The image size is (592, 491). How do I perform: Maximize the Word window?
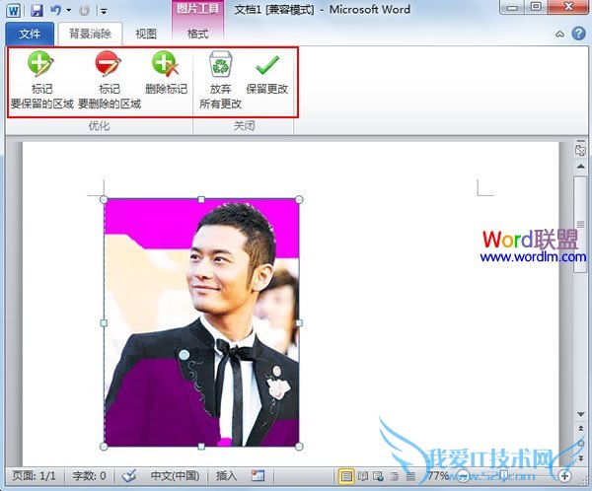(x=536, y=7)
